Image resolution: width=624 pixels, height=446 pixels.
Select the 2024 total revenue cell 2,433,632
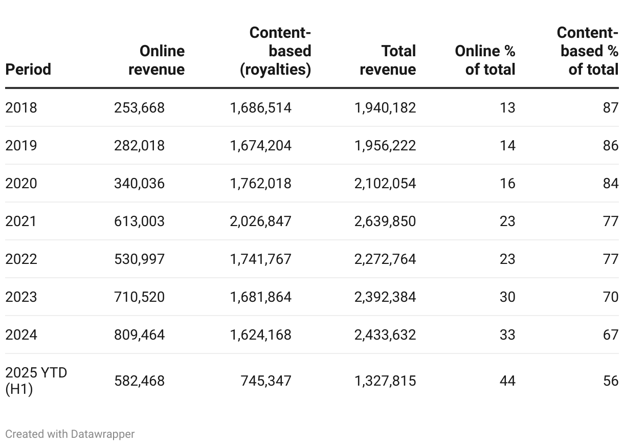[385, 335]
